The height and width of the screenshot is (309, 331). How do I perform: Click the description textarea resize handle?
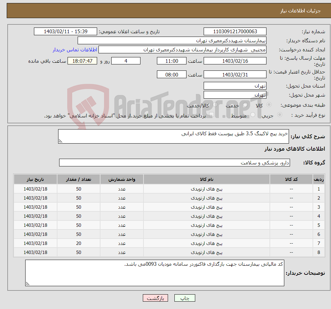(x=60, y=141)
